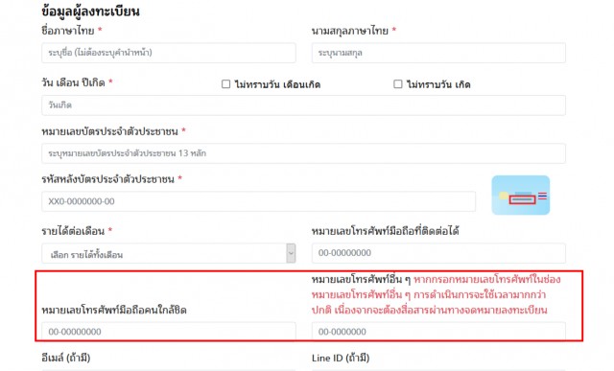Click the รหัสหลังบัตรประจำตัวประชาชน label
The height and width of the screenshot is (371, 614).
tap(107, 179)
